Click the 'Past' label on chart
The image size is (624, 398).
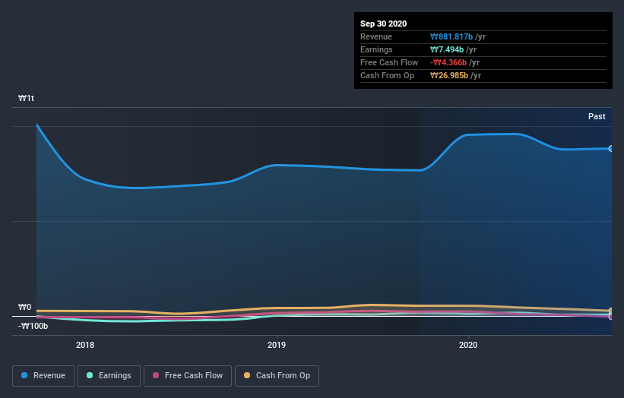(x=597, y=116)
